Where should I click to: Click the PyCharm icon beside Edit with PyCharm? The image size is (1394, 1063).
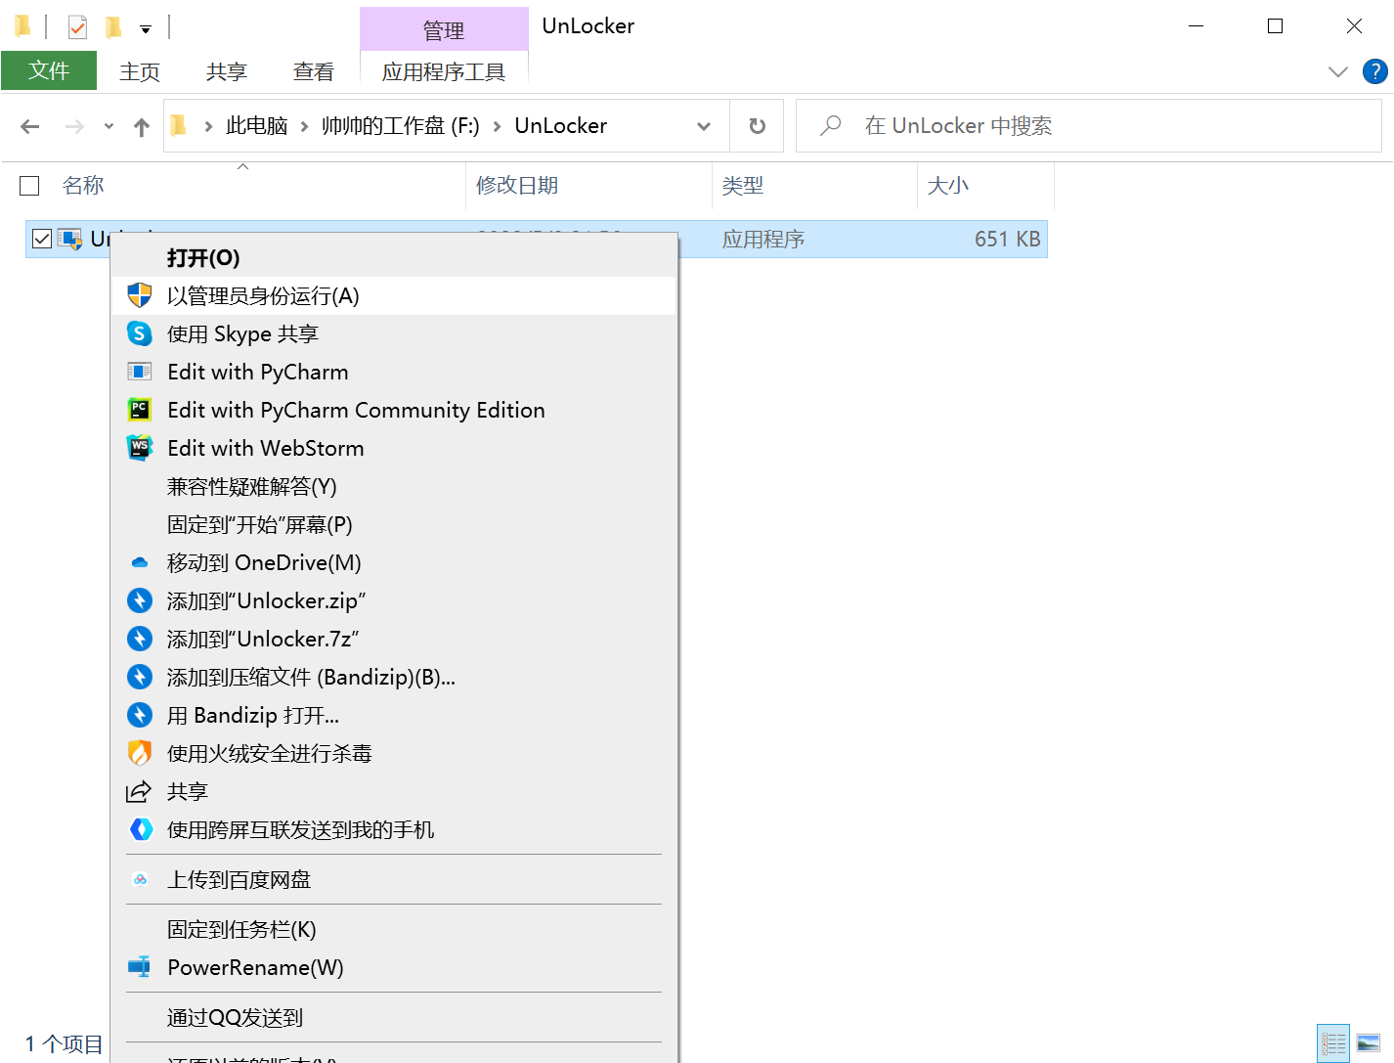(x=140, y=372)
